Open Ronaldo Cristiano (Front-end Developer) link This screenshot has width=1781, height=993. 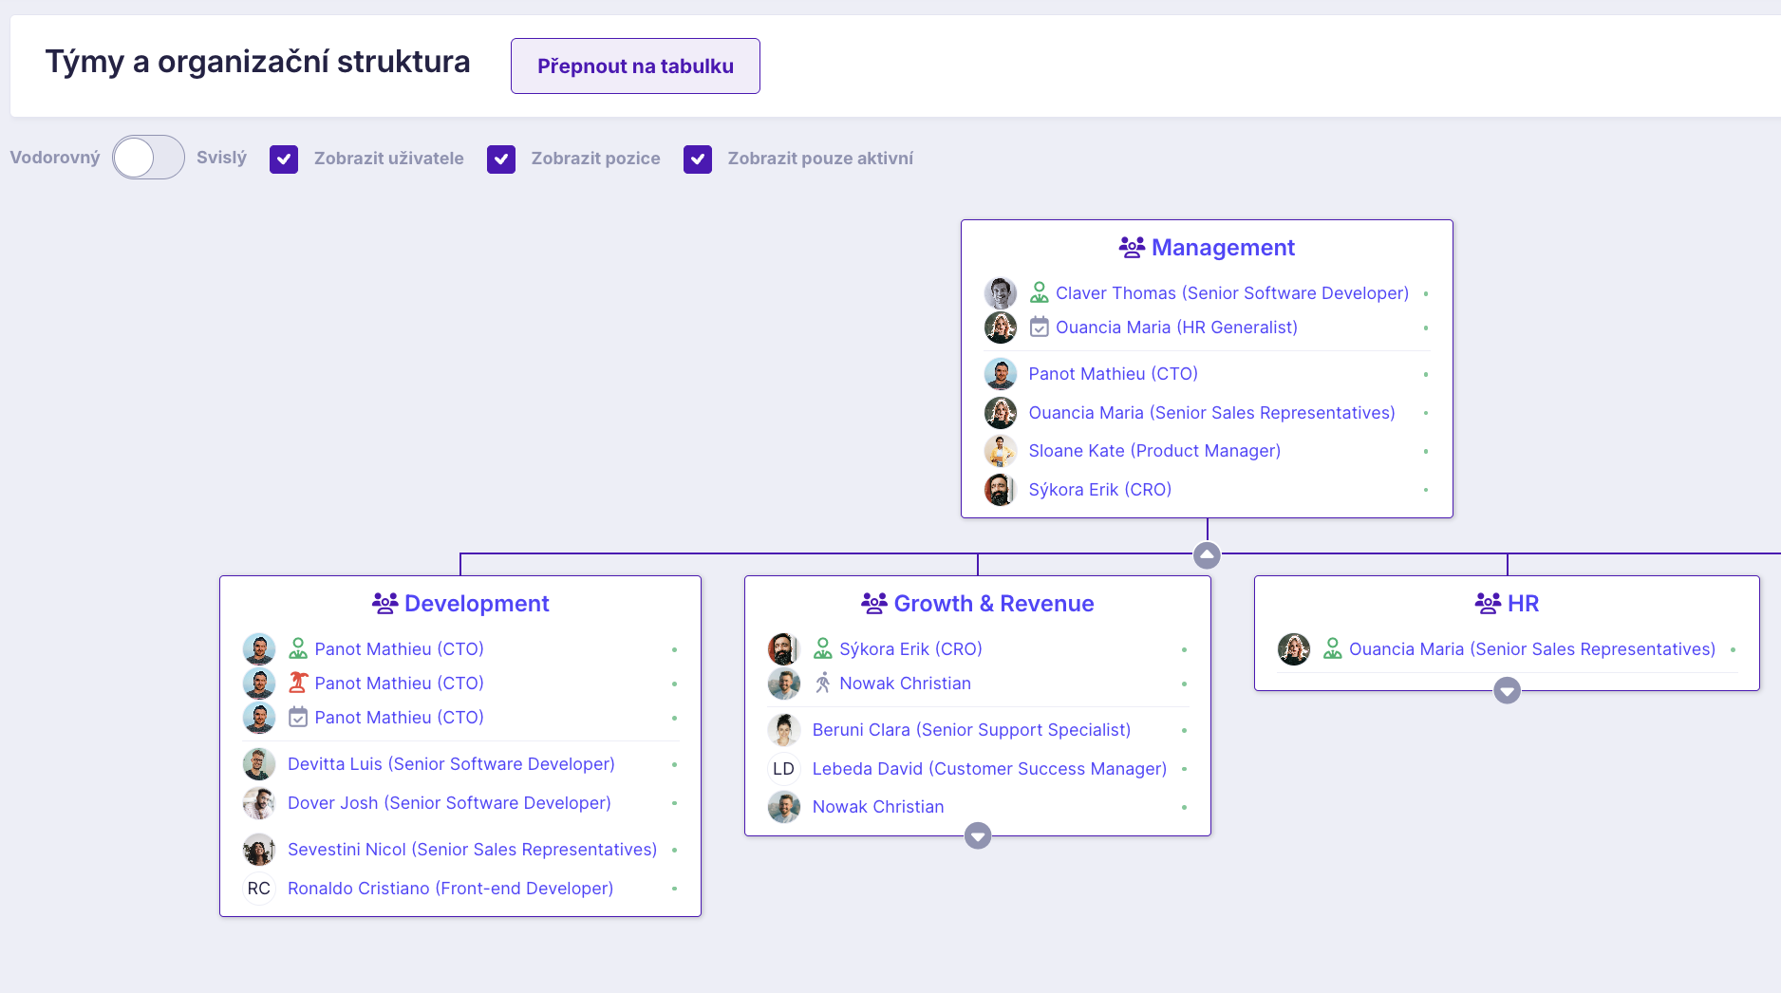(450, 889)
